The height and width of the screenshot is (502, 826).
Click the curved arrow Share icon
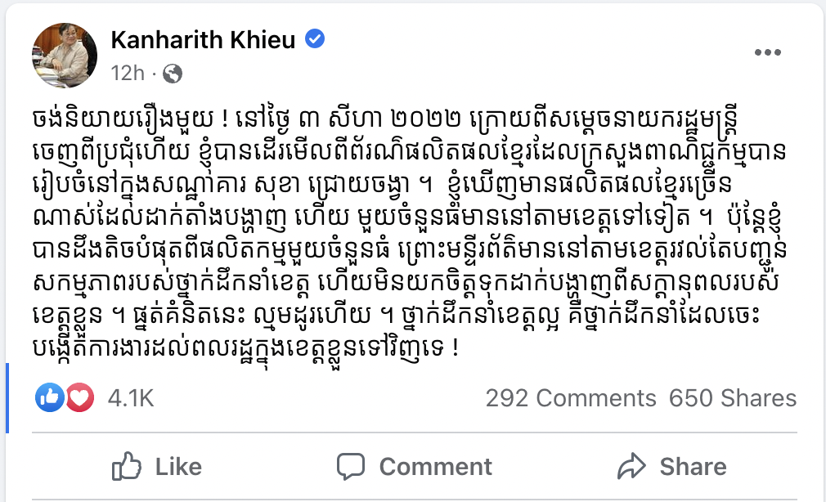click(x=631, y=467)
